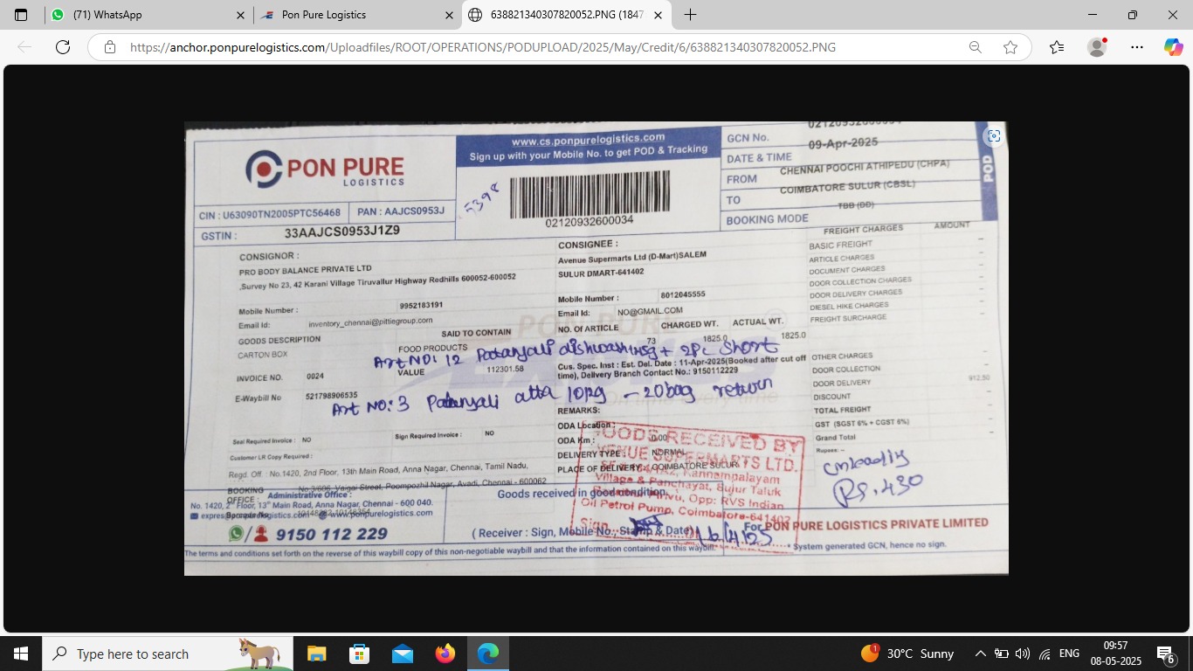The height and width of the screenshot is (671, 1193).
Task: Click the waybill image
Action: click(x=596, y=348)
